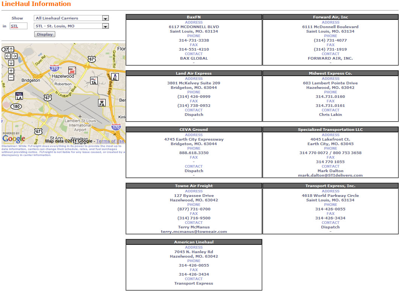This screenshot has width=401, height=294.
Task: Click contact name Chris Lakin
Action: coord(330,115)
